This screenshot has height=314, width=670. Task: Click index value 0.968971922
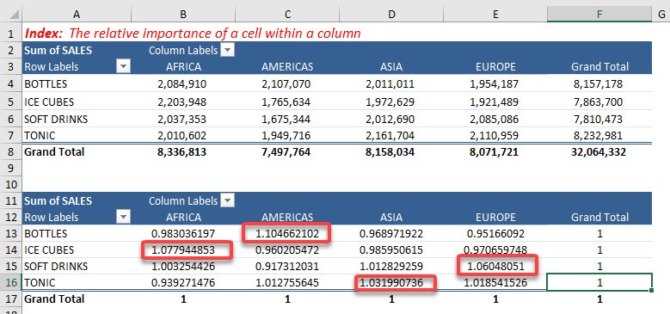coord(391,234)
